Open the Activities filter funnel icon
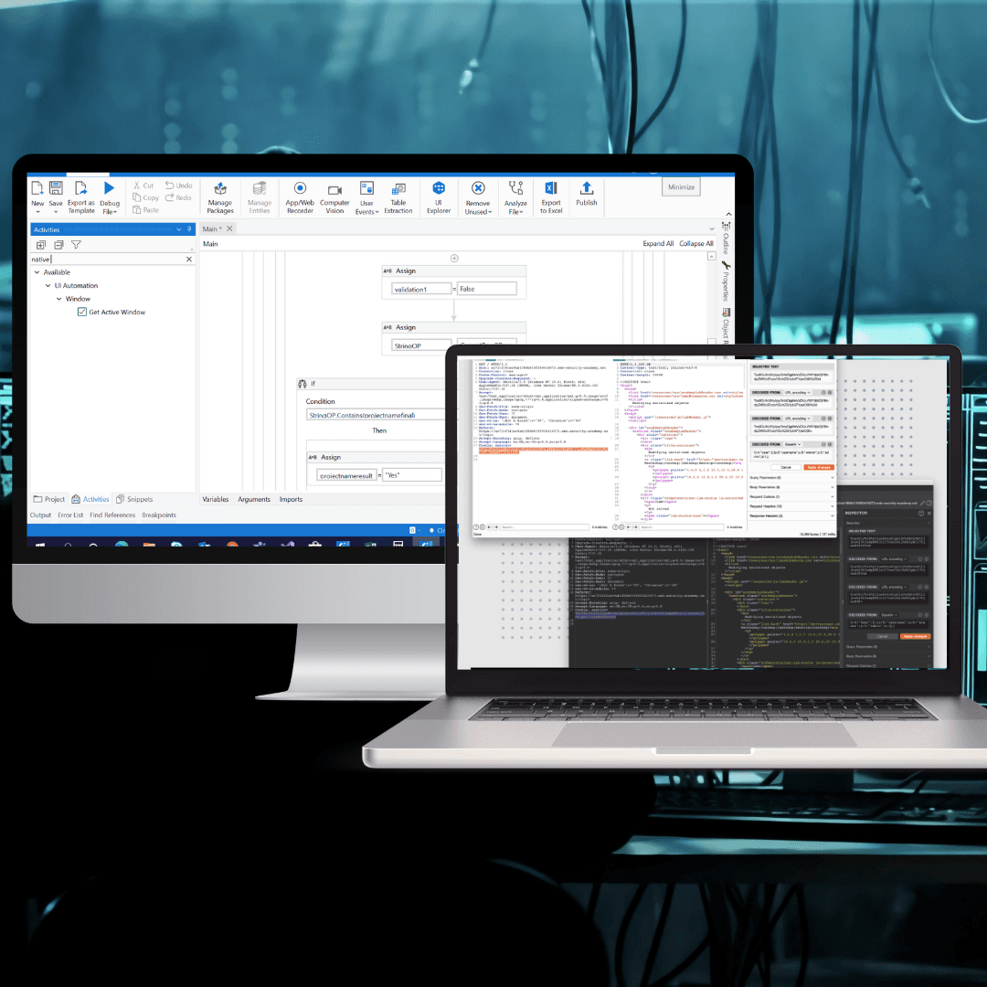This screenshot has height=987, width=987. (76, 245)
